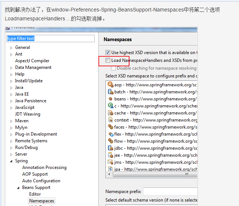
Task: Expand the Help preferences node
Action: click(x=11, y=74)
